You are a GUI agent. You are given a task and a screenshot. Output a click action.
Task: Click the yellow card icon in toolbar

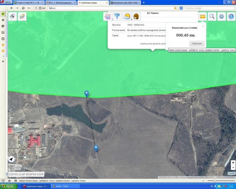pos(202,17)
